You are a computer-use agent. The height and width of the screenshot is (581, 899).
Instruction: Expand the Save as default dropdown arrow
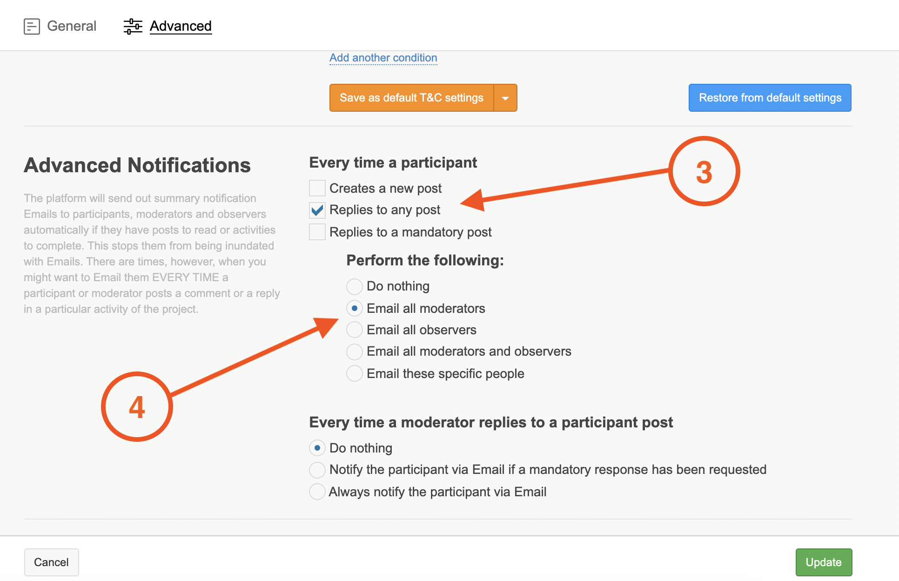(x=505, y=98)
